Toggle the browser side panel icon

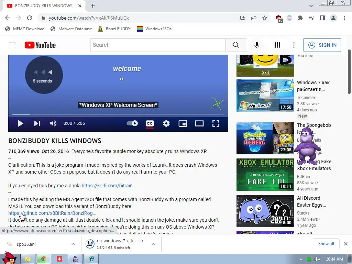pos(322,18)
